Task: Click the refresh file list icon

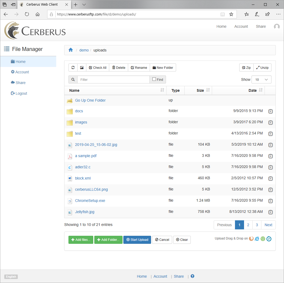Action: coord(73,68)
